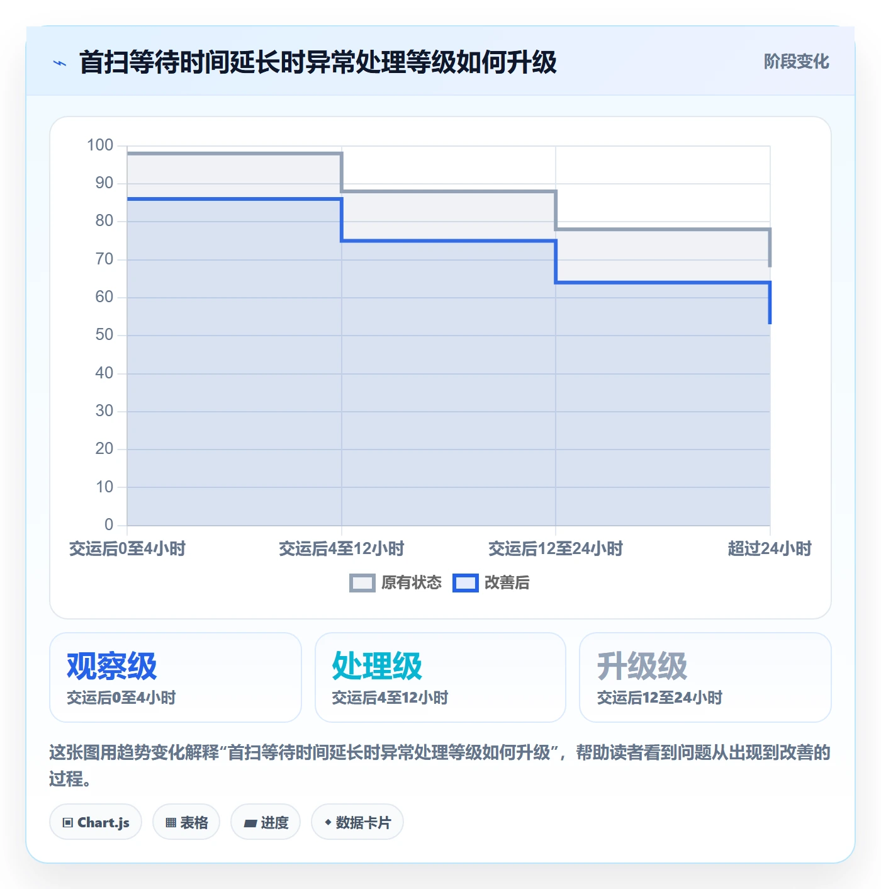Click the bar icon in the 进度 tag
This screenshot has width=881, height=889.
click(250, 823)
